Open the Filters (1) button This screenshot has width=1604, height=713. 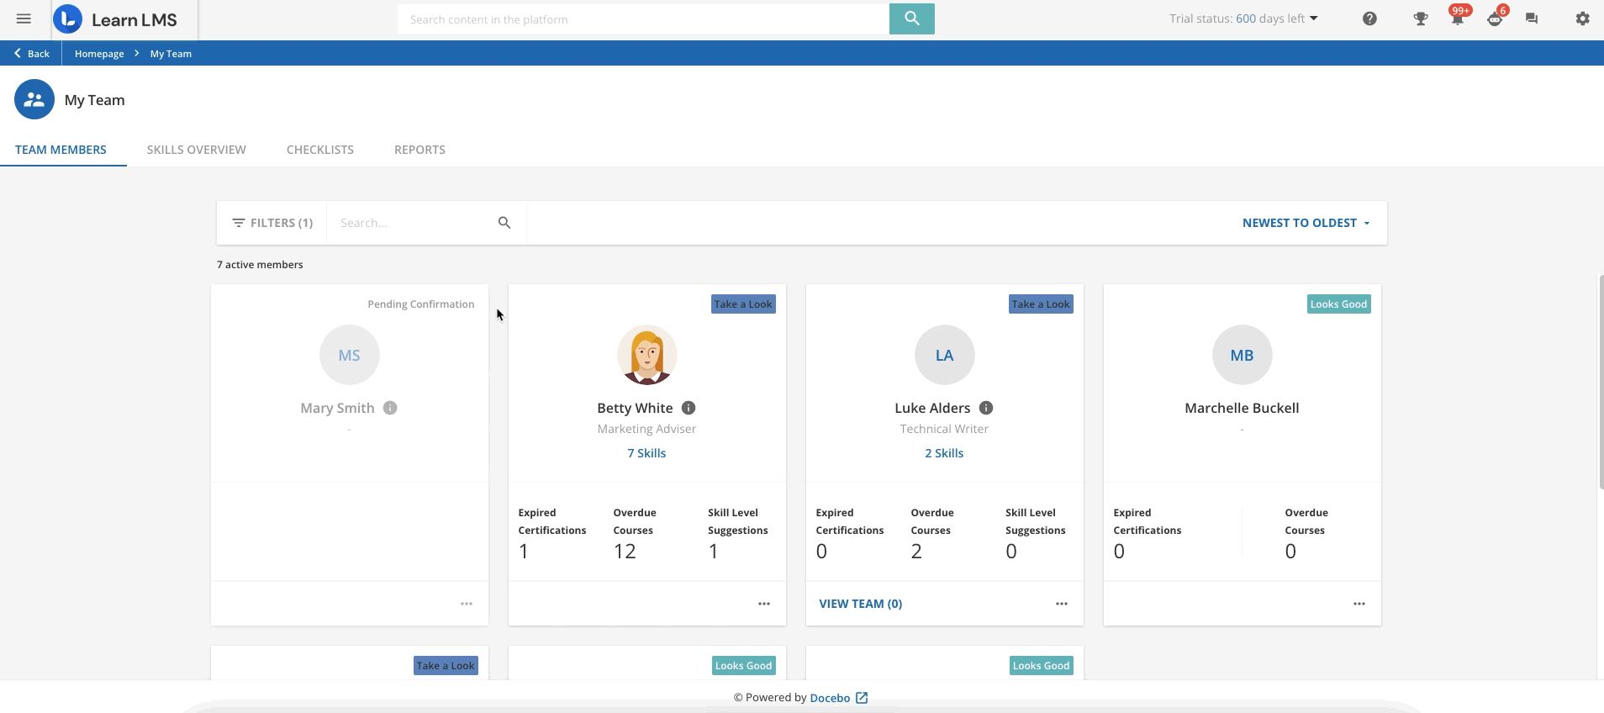(x=272, y=223)
